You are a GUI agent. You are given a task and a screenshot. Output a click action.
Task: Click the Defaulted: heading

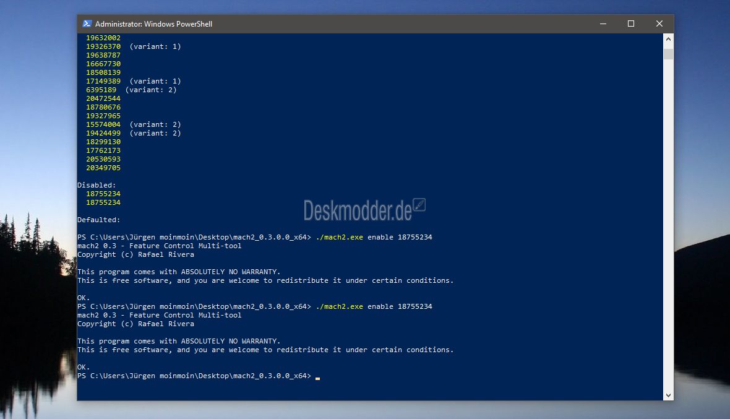tap(99, 220)
